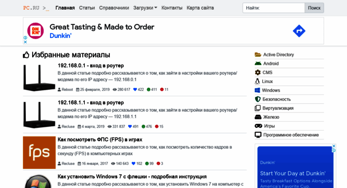This screenshot has width=347, height=188.
Task: Click the orange fps thumbnail
Action: tap(39, 152)
